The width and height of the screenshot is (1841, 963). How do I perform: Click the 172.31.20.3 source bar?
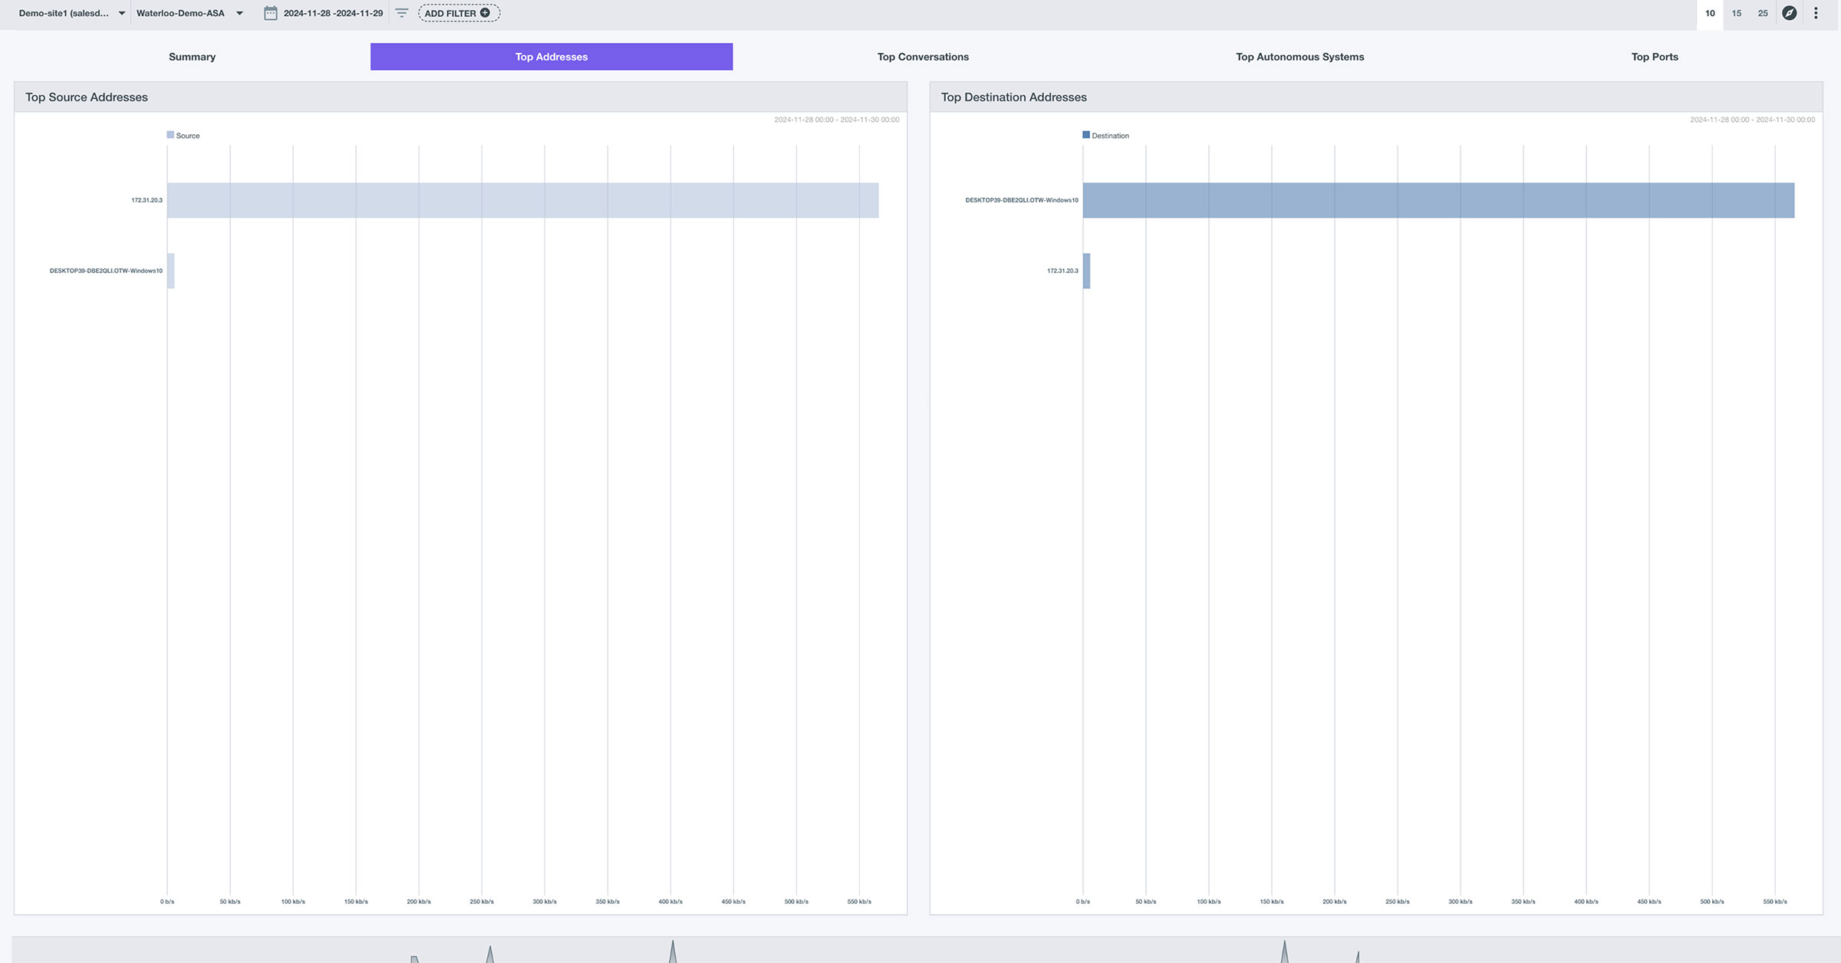[523, 200]
